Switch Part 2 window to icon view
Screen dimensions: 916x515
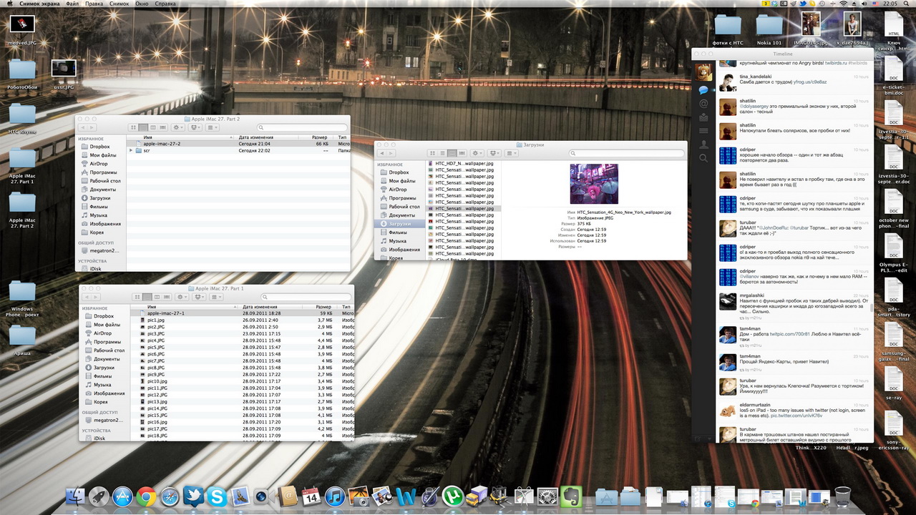(134, 127)
